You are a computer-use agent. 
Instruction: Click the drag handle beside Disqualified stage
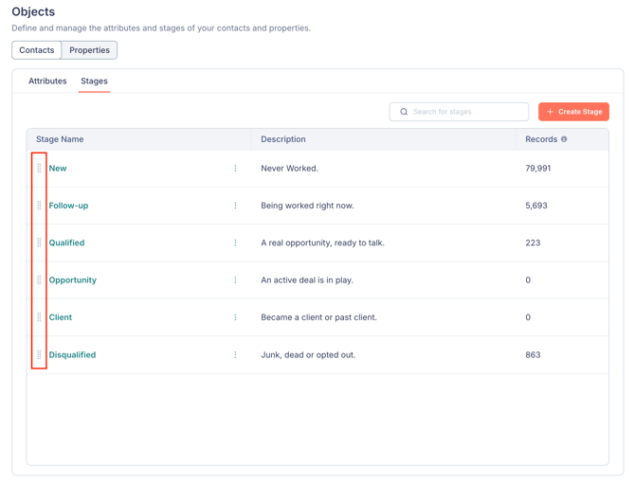click(x=39, y=355)
